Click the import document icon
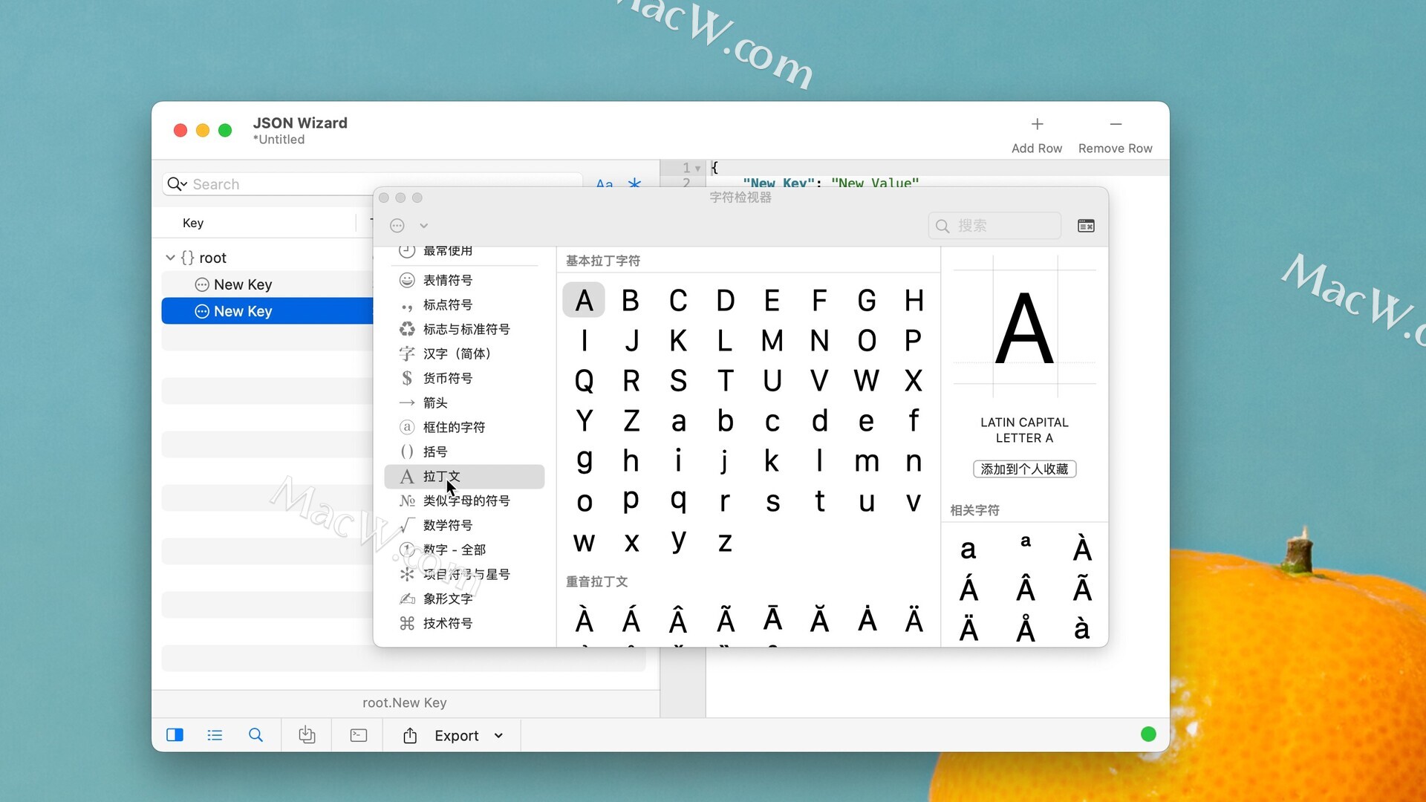 point(307,735)
